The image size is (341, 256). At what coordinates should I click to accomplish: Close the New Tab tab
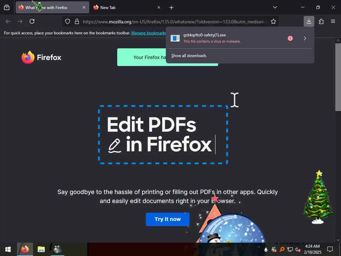coord(159,7)
